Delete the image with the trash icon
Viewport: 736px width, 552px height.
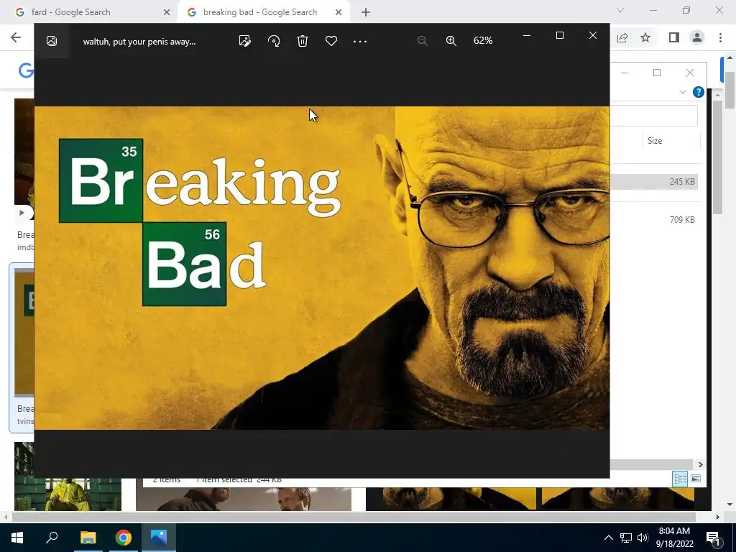coord(303,41)
